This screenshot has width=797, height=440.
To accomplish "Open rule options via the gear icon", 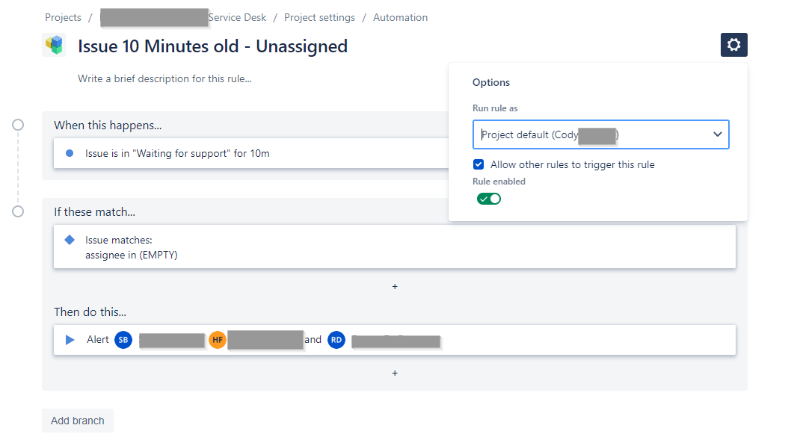I will 733,45.
